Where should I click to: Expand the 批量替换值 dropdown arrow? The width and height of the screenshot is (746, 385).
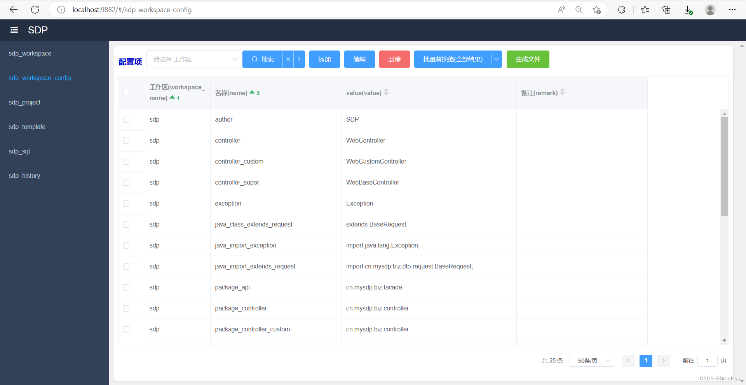(496, 59)
